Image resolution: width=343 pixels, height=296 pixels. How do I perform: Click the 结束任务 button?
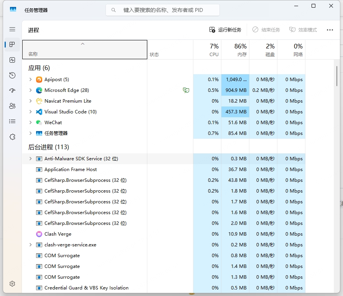266,30
